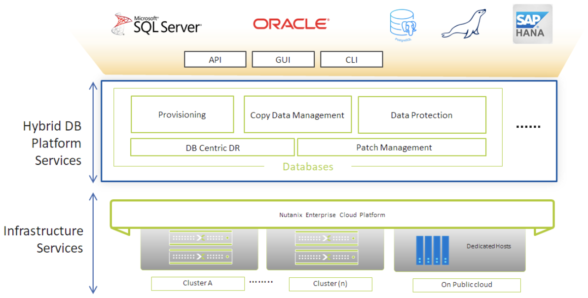Click the Data Protection box
588x298 pixels.
click(x=422, y=114)
